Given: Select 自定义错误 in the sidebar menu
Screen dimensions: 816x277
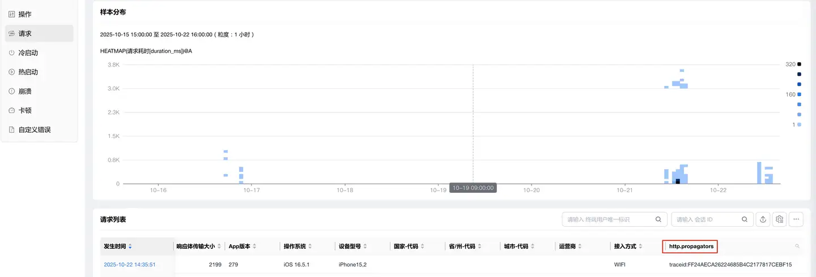Looking at the screenshot, I should point(35,129).
